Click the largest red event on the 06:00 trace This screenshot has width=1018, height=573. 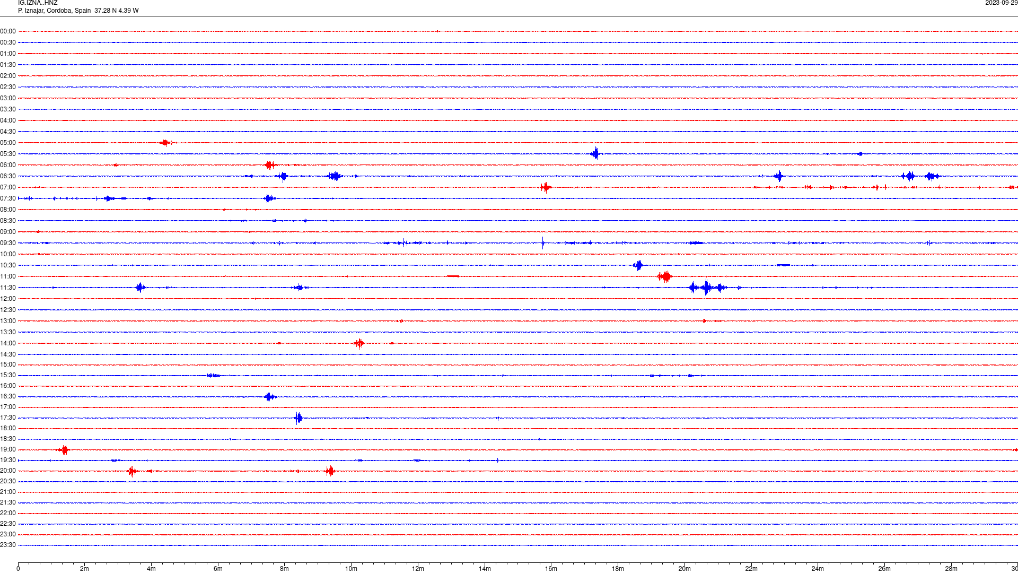coord(270,165)
